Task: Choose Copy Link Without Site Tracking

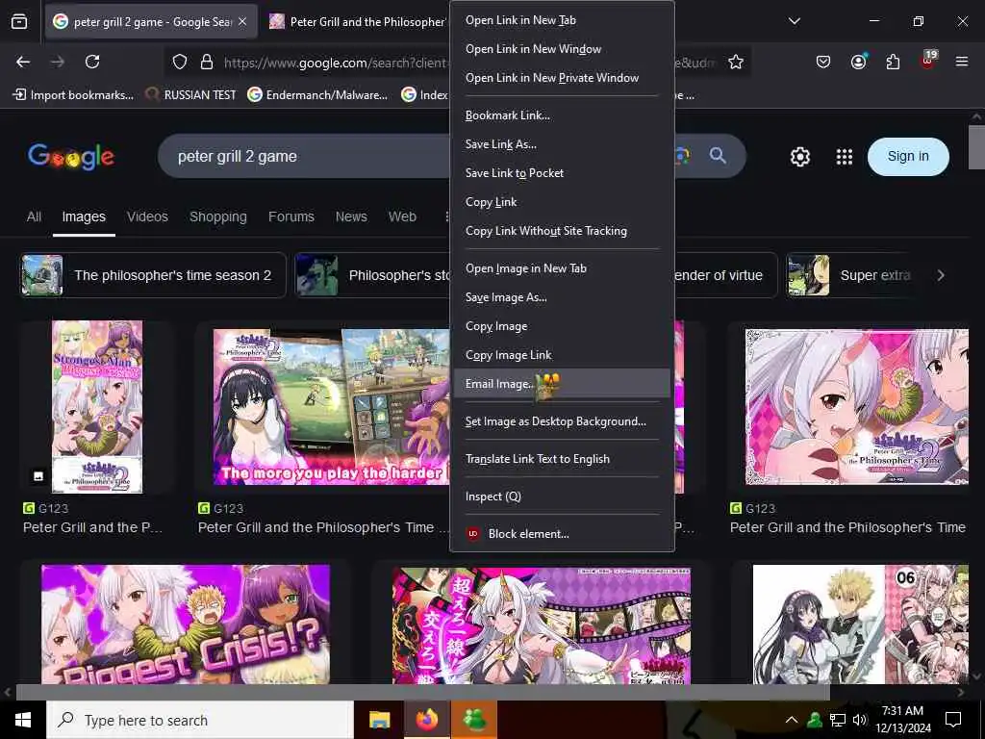Action: pyautogui.click(x=562, y=231)
